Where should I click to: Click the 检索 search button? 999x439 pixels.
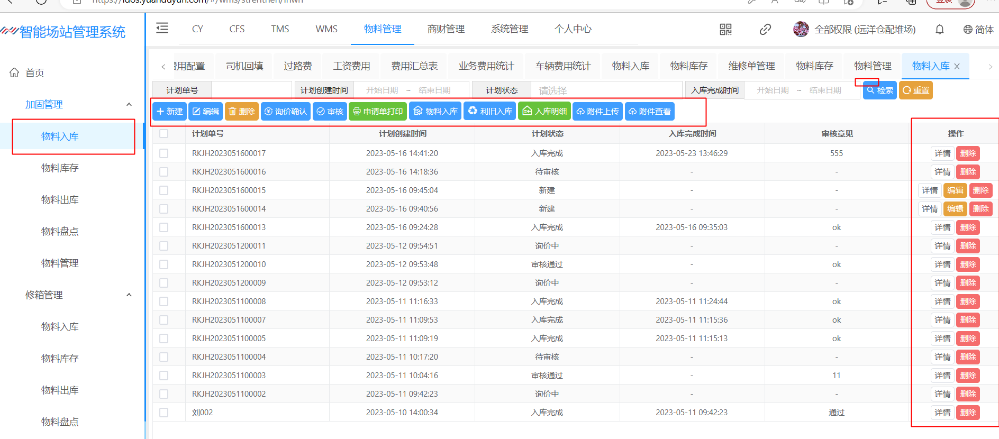point(879,90)
